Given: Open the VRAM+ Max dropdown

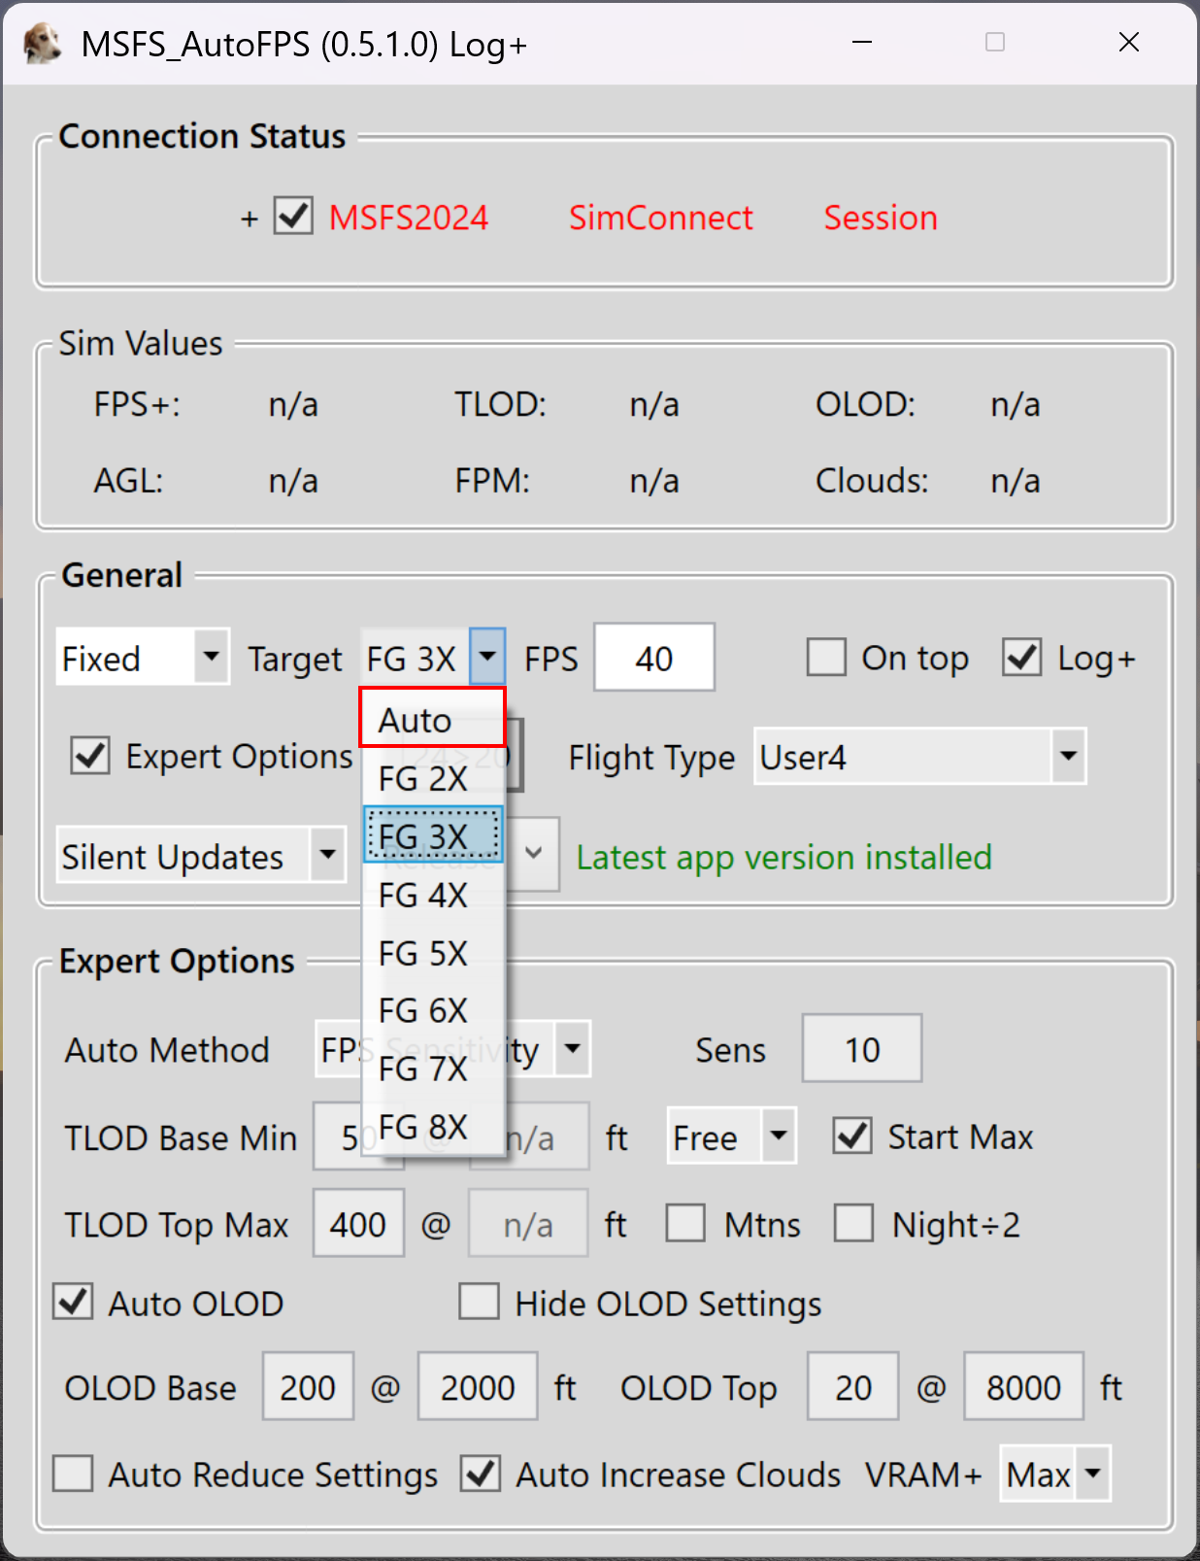Looking at the screenshot, I should click(1055, 1474).
